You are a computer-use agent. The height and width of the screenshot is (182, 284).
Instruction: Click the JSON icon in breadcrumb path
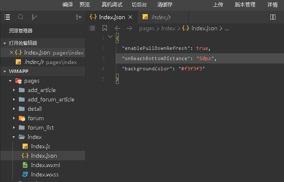(186, 28)
